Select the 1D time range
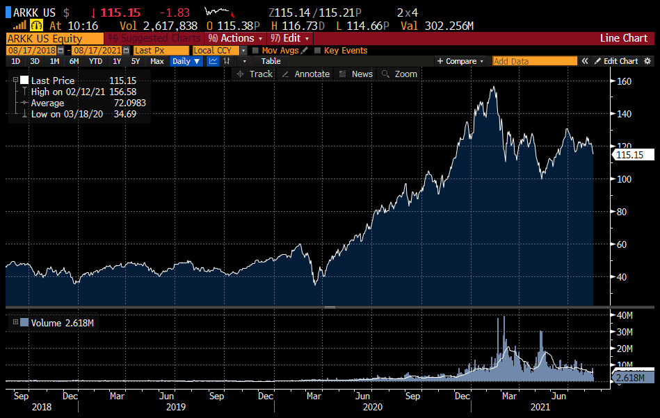Viewport: 660px width, 418px height. pyautogui.click(x=15, y=61)
